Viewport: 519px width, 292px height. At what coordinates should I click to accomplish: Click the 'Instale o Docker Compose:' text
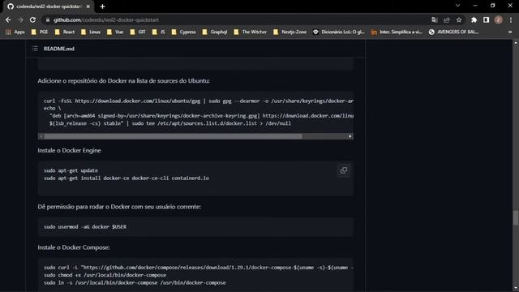pyautogui.click(x=74, y=247)
